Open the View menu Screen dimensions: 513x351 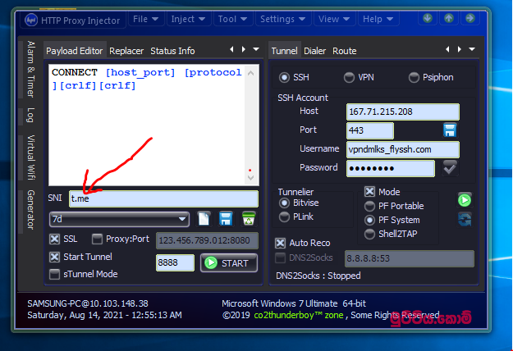coord(334,19)
